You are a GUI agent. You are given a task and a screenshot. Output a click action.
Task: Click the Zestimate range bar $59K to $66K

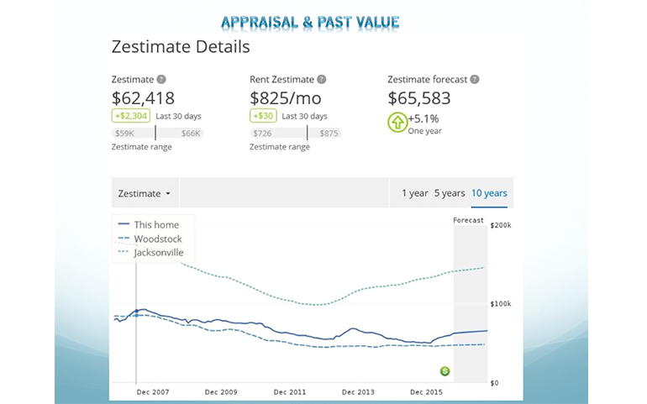coord(157,133)
